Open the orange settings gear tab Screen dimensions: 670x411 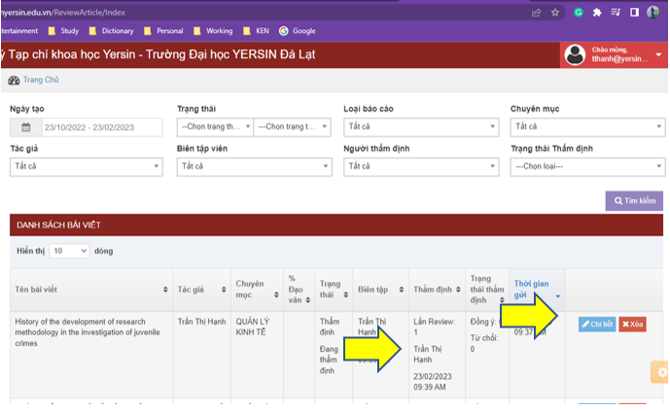coord(661,372)
